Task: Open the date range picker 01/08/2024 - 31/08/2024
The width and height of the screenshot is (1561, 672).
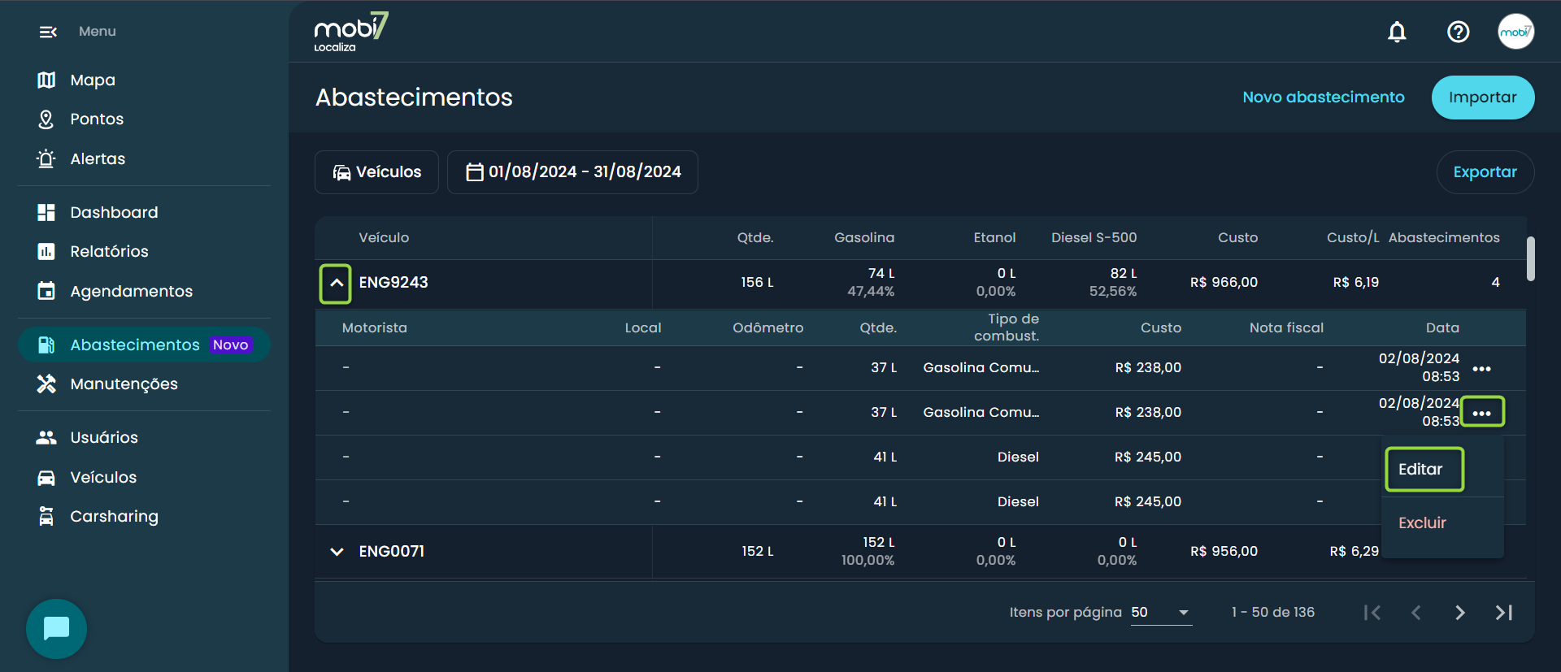Action: click(572, 172)
